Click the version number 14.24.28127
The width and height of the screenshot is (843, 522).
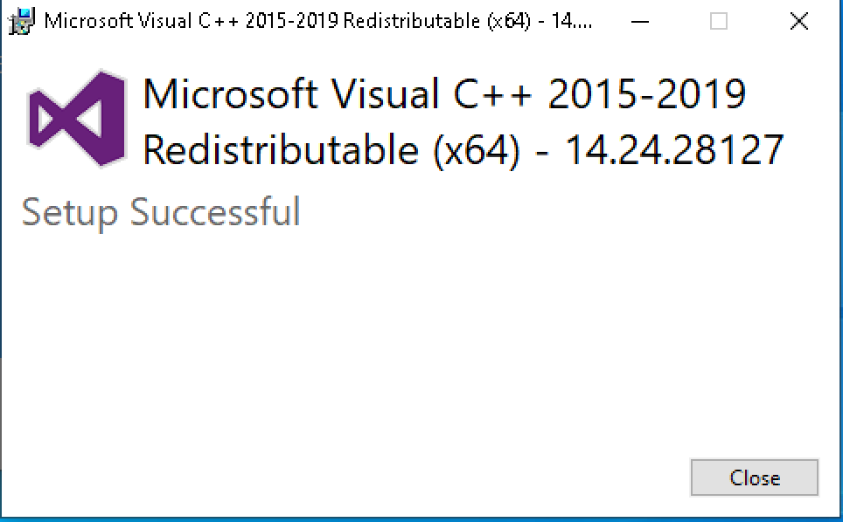coord(674,149)
